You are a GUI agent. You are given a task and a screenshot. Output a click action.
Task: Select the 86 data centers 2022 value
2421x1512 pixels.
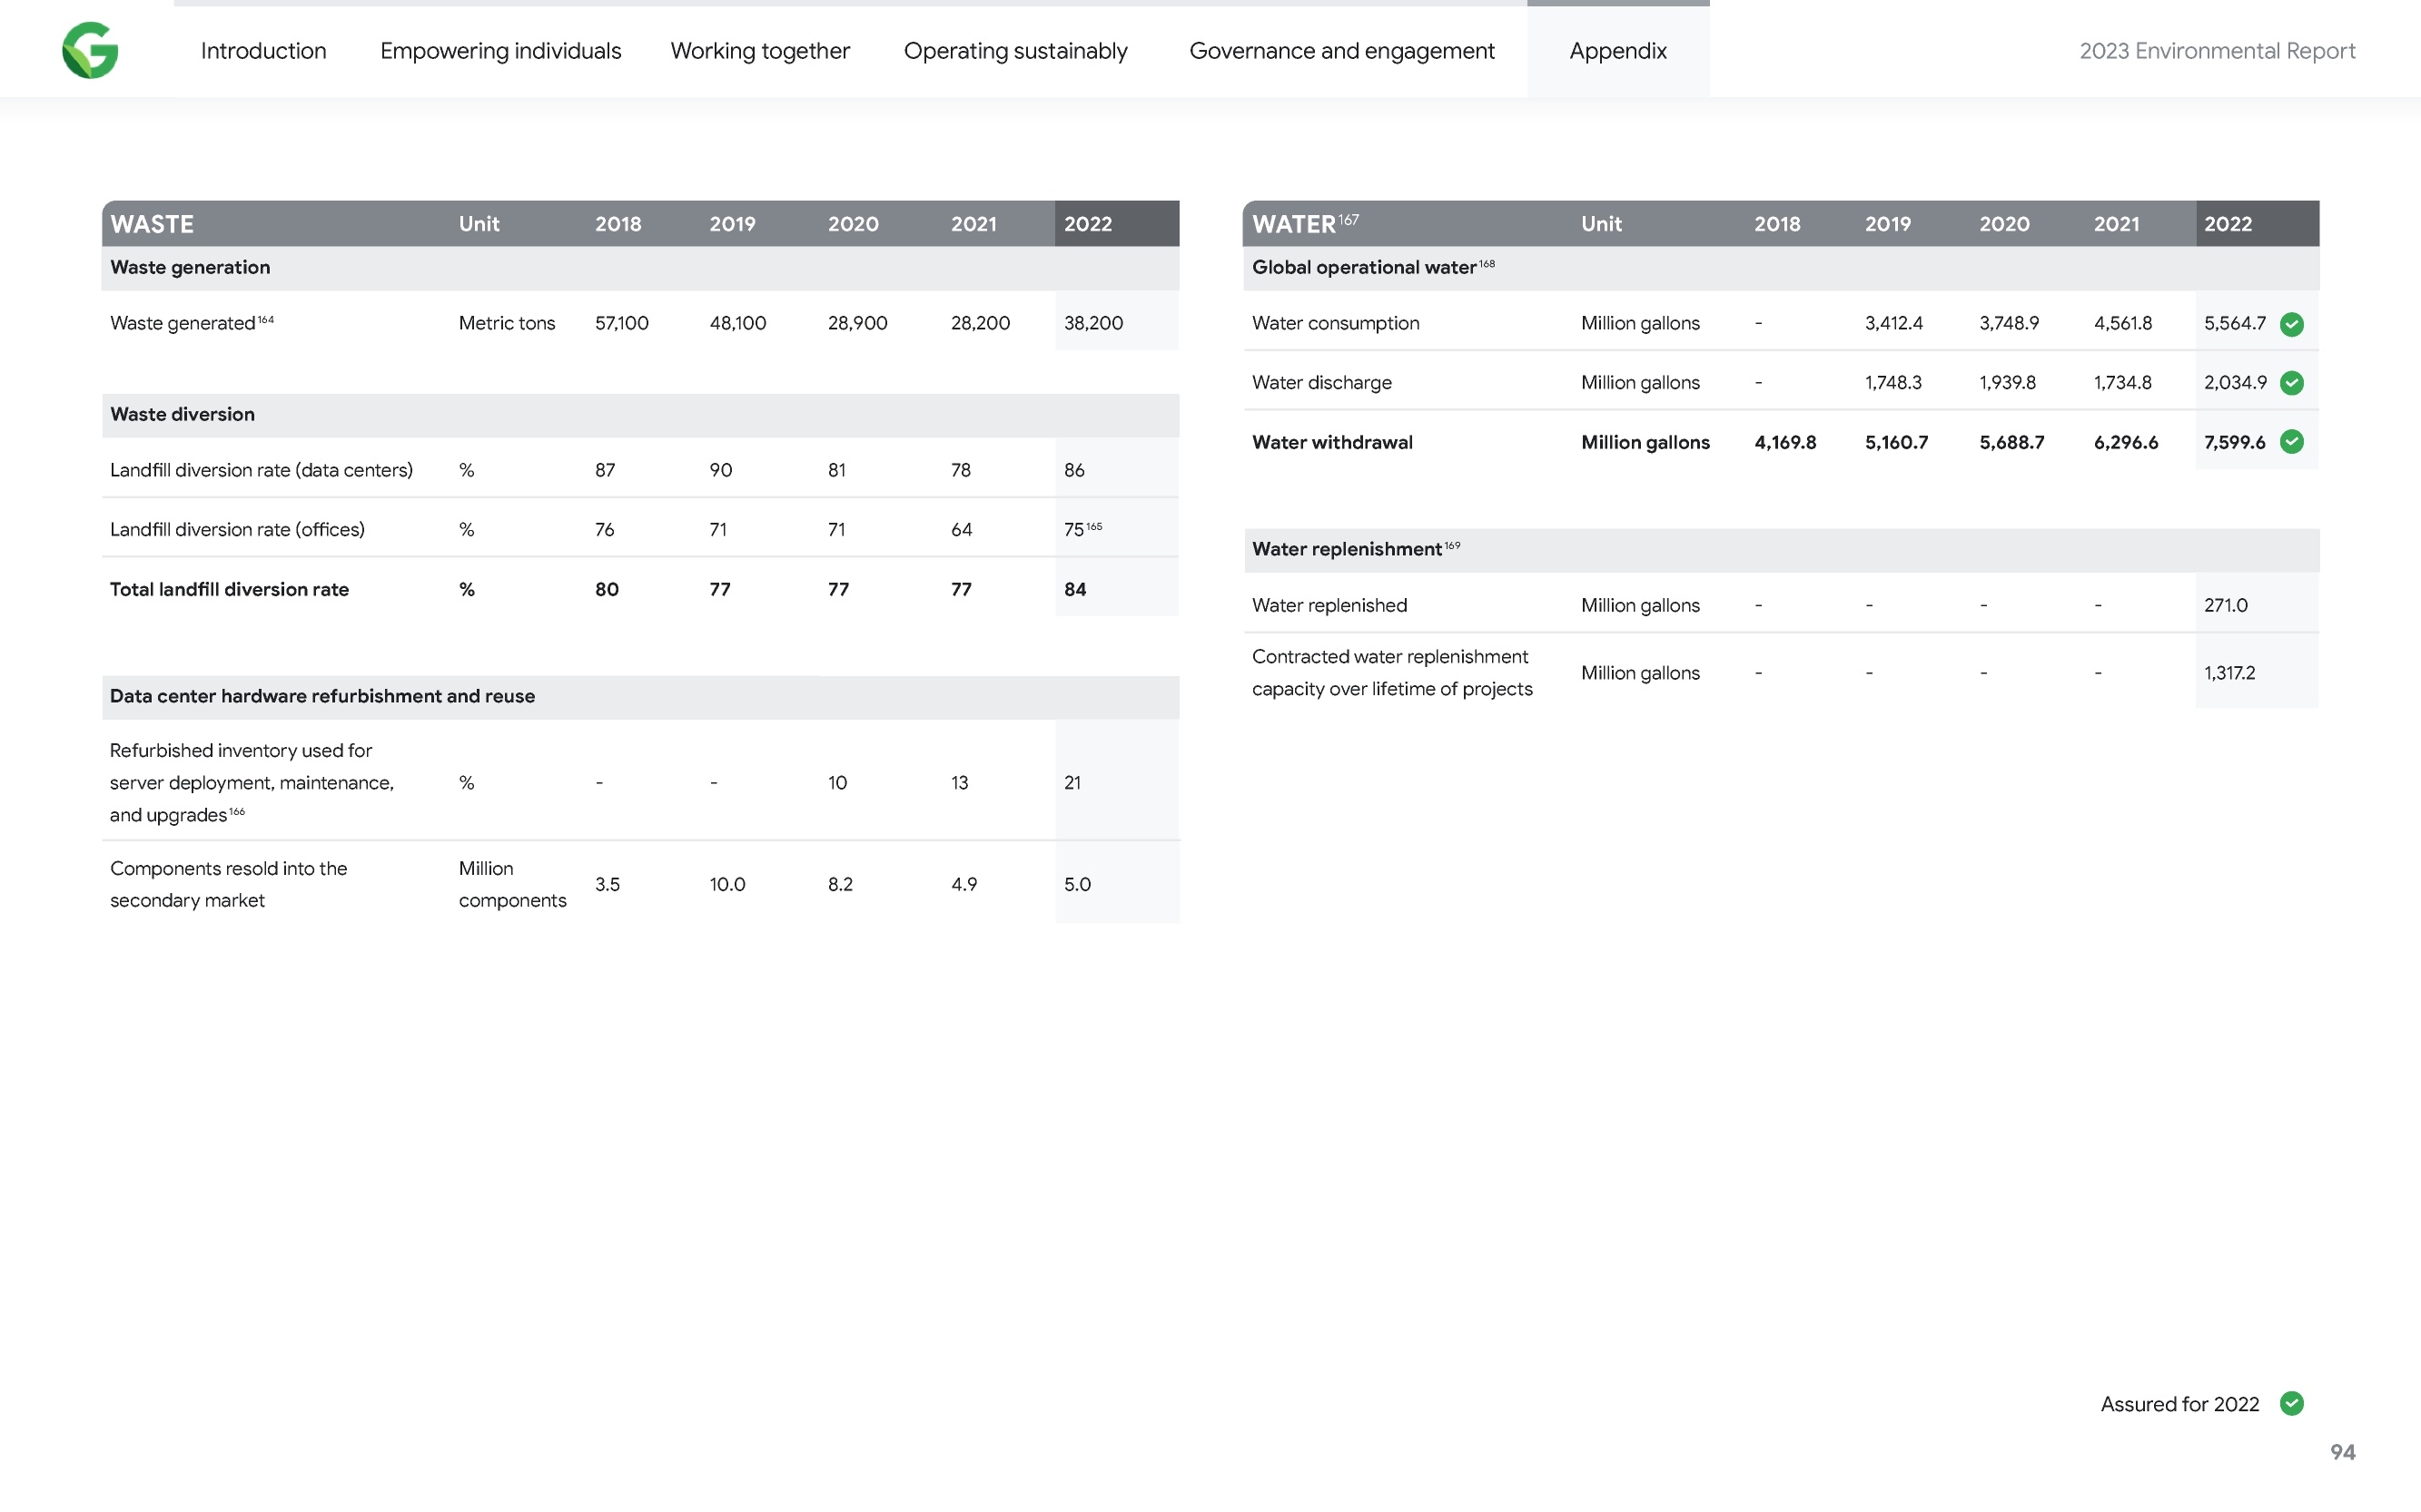point(1074,470)
